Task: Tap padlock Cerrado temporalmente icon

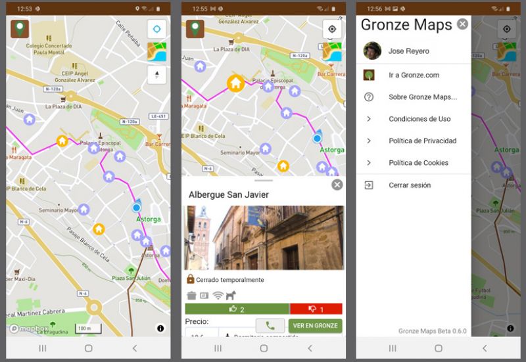Action: coord(190,279)
